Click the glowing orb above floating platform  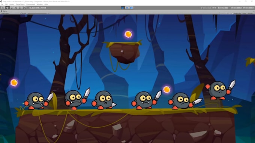pos(128,34)
